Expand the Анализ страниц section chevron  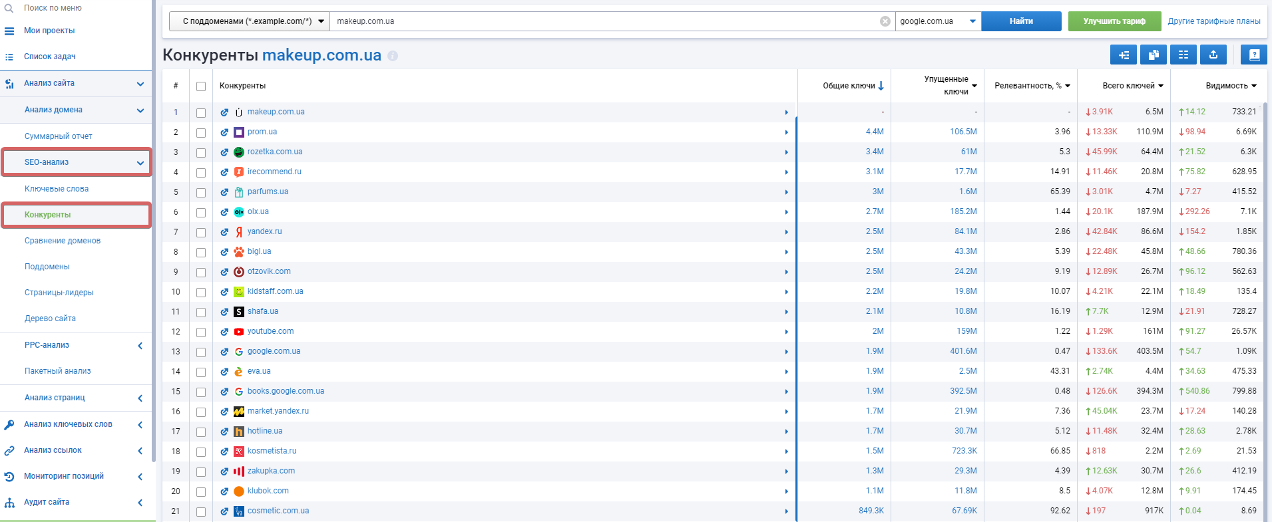(x=140, y=398)
